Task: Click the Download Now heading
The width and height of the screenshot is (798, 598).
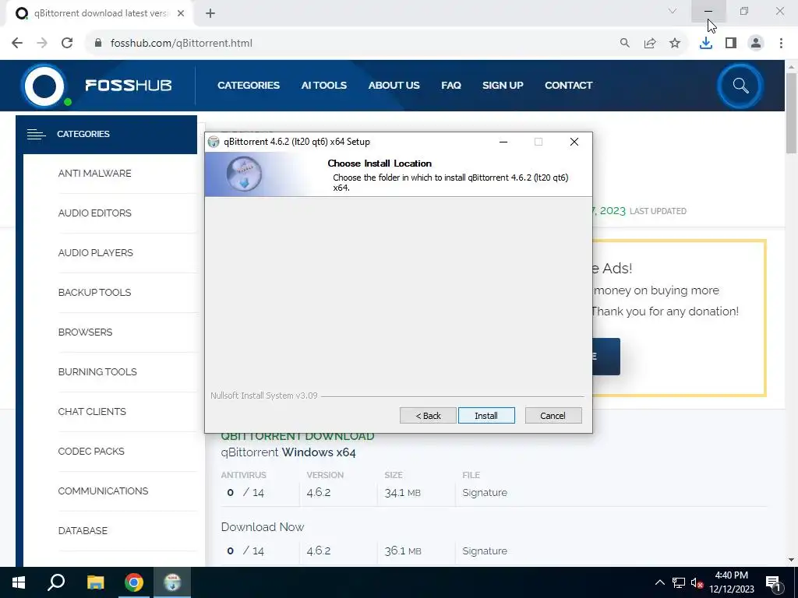Action: click(x=263, y=527)
